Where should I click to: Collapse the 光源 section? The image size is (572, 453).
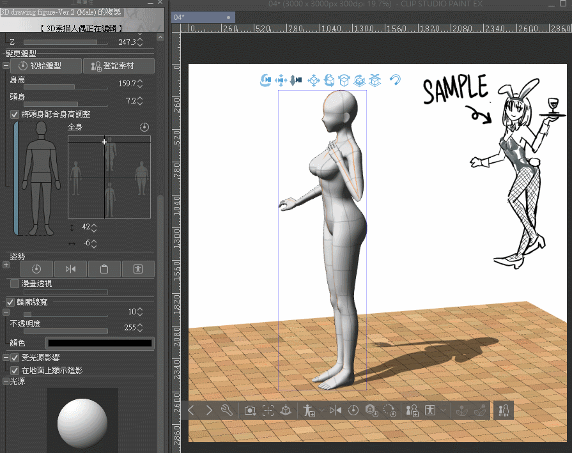click(6, 381)
